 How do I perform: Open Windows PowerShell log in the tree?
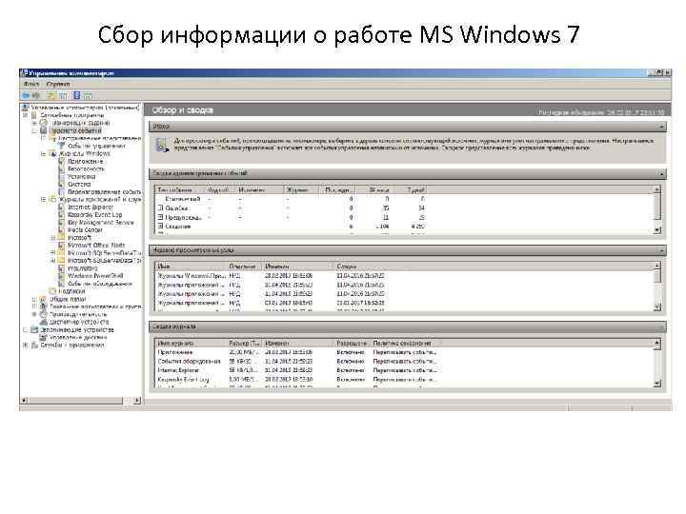coord(95,276)
